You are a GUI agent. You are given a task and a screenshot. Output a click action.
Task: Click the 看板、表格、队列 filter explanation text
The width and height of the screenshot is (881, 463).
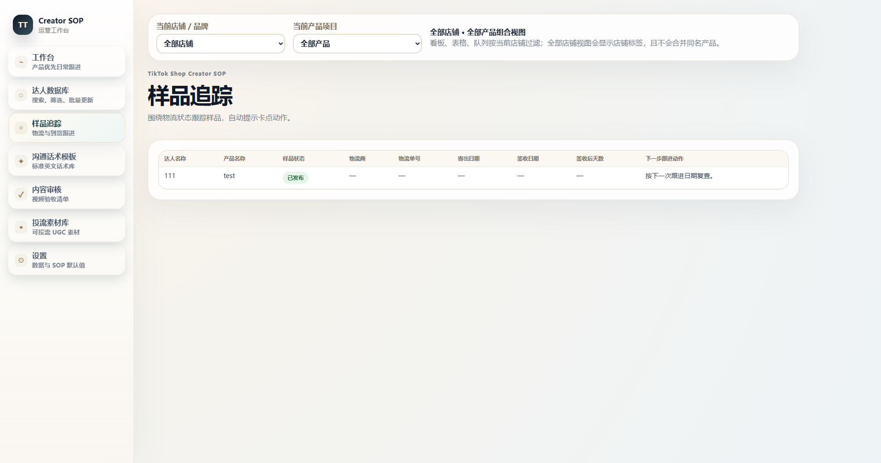[576, 43]
